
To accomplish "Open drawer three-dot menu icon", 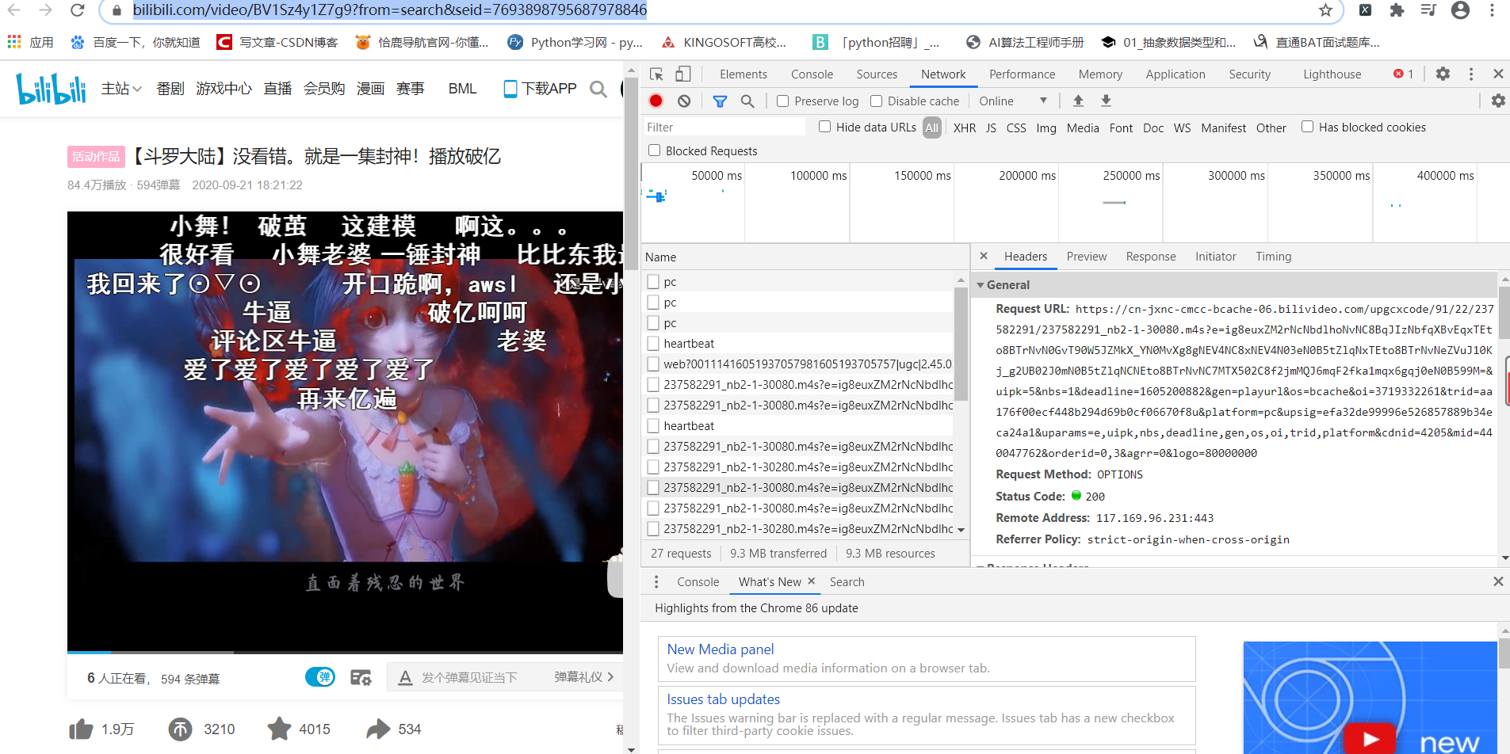I will coord(656,581).
